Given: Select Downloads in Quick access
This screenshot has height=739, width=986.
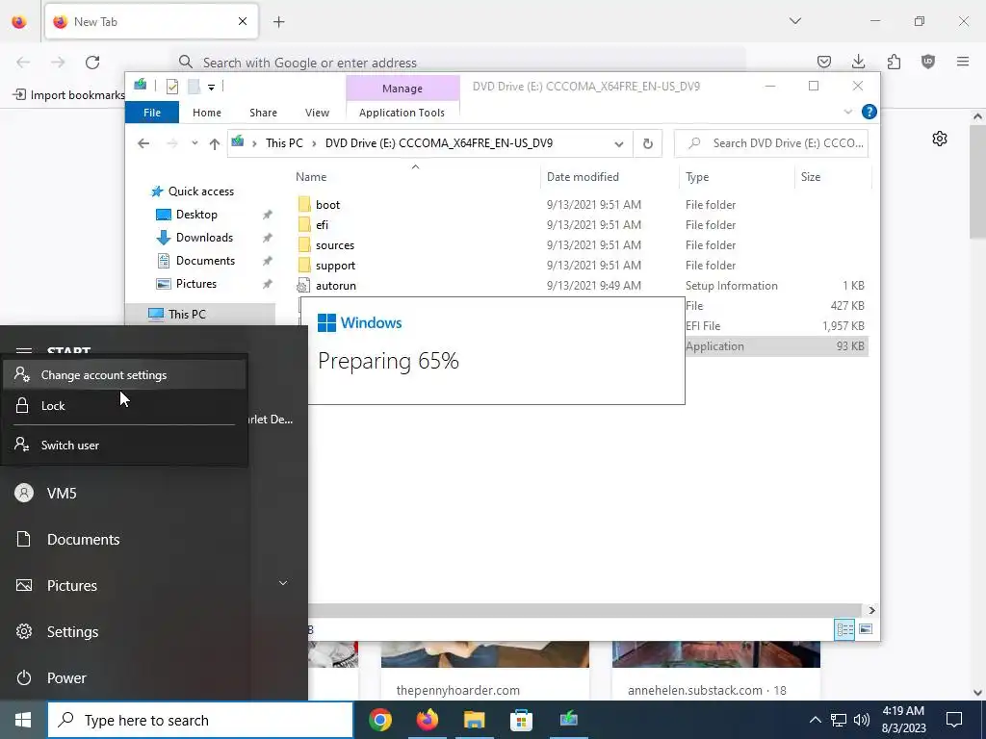Looking at the screenshot, I should click(204, 238).
